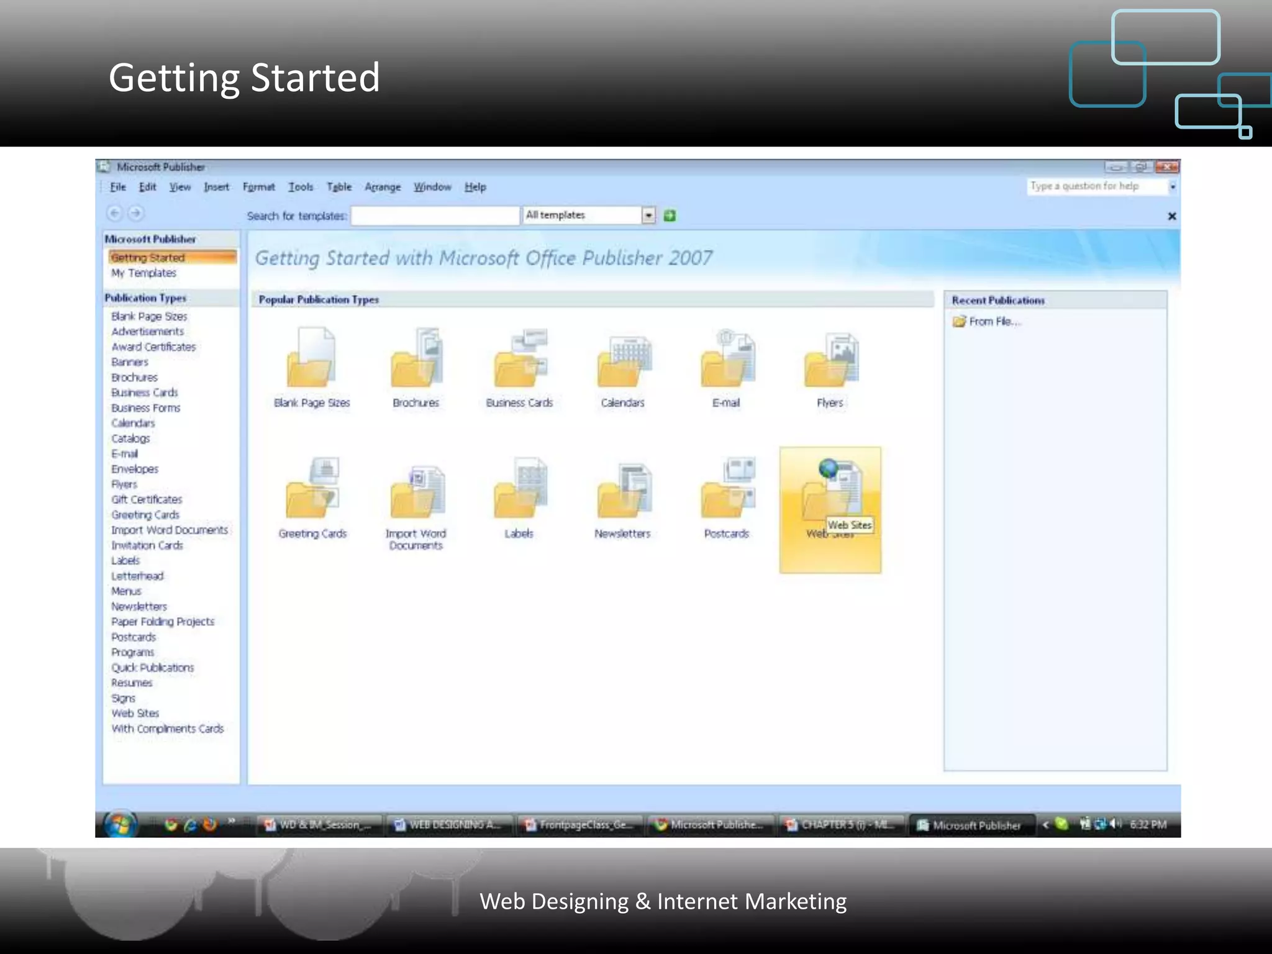The image size is (1272, 954).
Task: Click the Search for templates input field
Action: [x=435, y=216]
